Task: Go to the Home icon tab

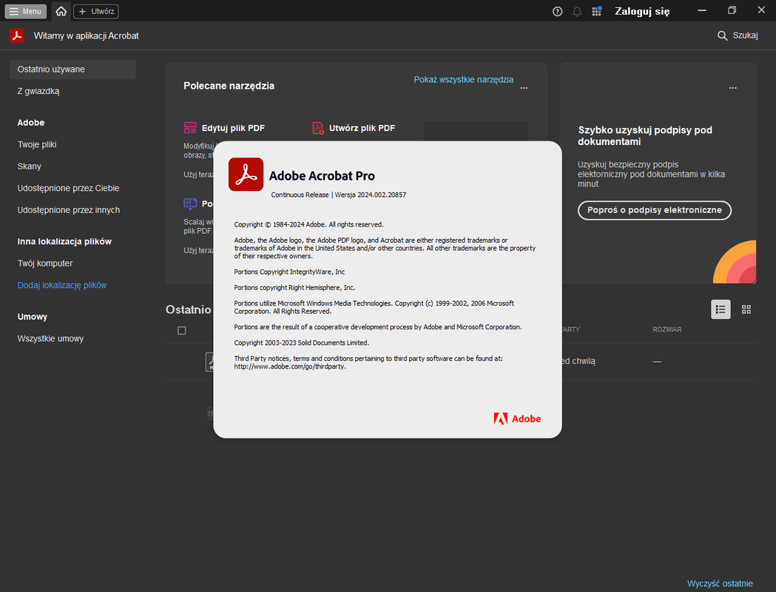Action: tap(61, 11)
